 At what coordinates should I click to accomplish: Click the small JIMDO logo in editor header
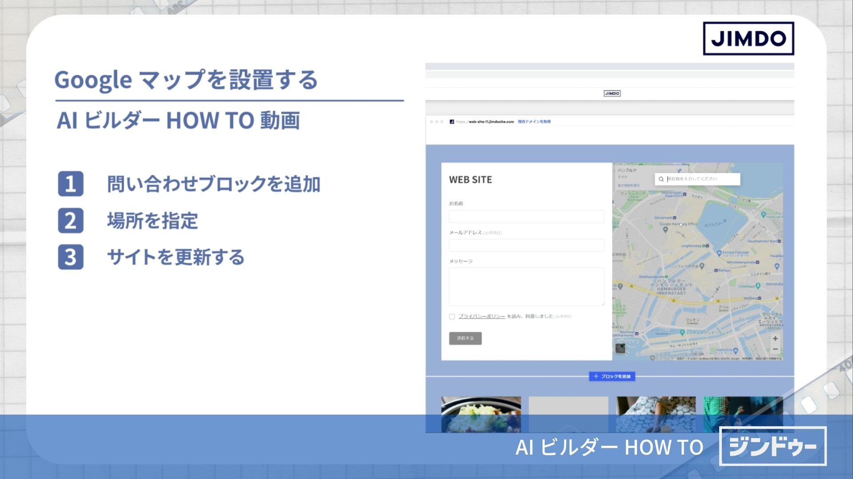(612, 93)
